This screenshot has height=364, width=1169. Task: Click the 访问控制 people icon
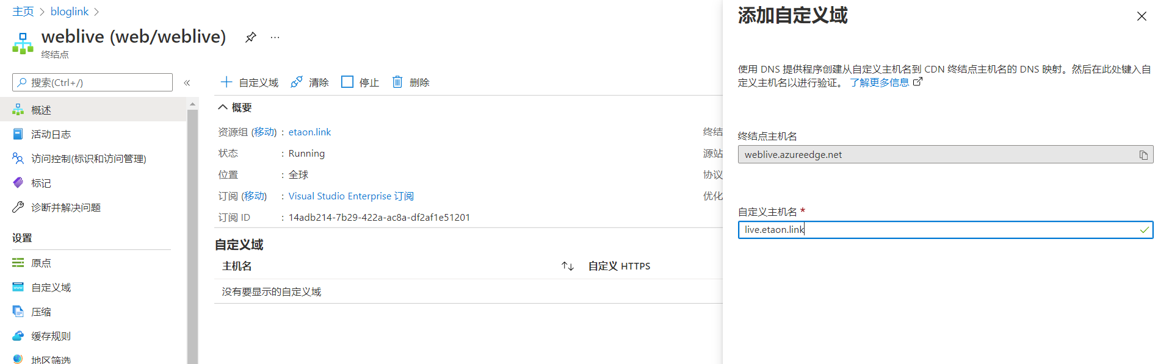coord(18,159)
